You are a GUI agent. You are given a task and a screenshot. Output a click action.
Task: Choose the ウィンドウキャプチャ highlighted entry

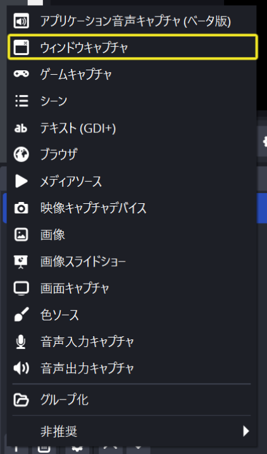[132, 47]
